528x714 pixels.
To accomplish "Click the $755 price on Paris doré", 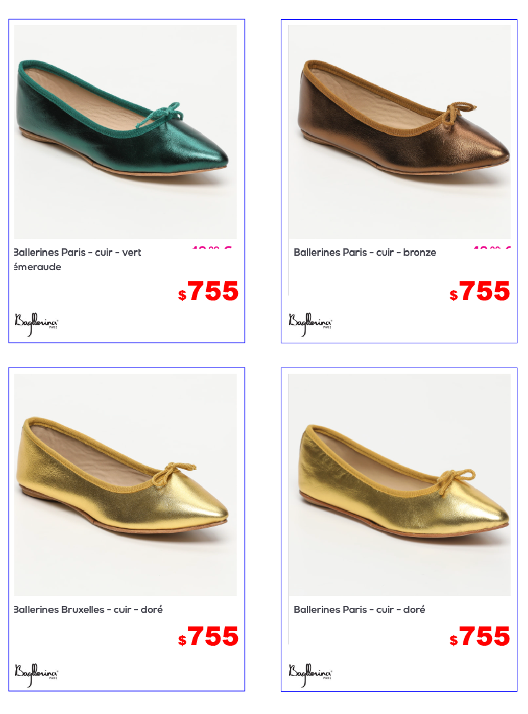I will 480,636.
